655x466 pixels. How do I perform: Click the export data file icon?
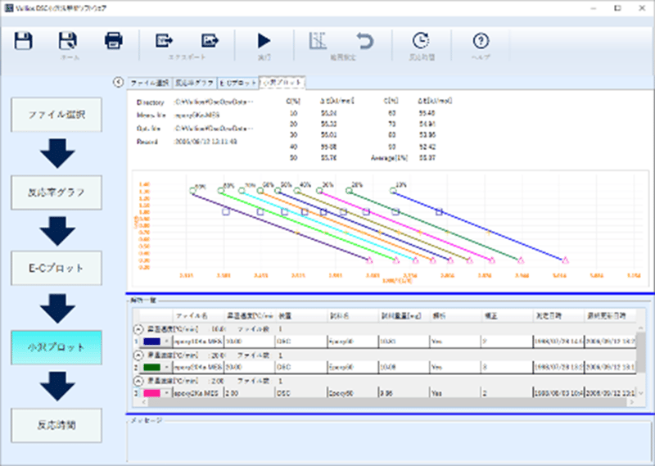click(x=165, y=41)
